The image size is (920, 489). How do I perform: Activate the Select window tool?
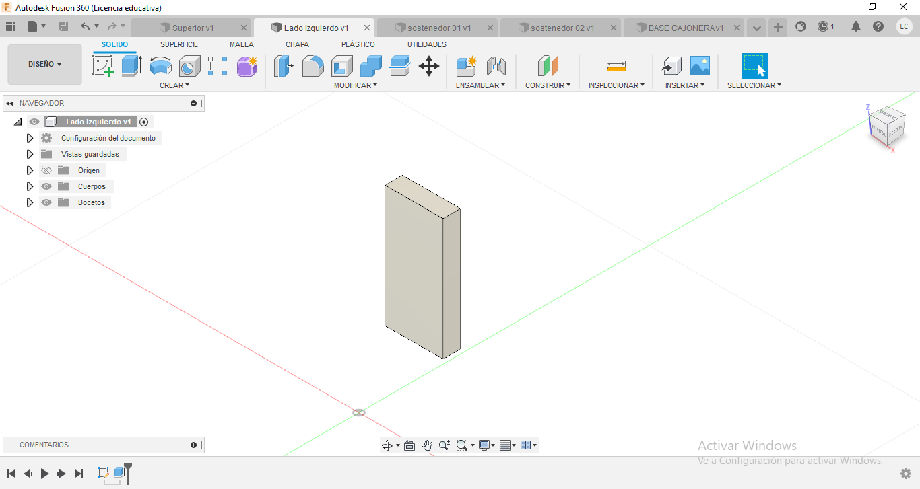point(755,66)
